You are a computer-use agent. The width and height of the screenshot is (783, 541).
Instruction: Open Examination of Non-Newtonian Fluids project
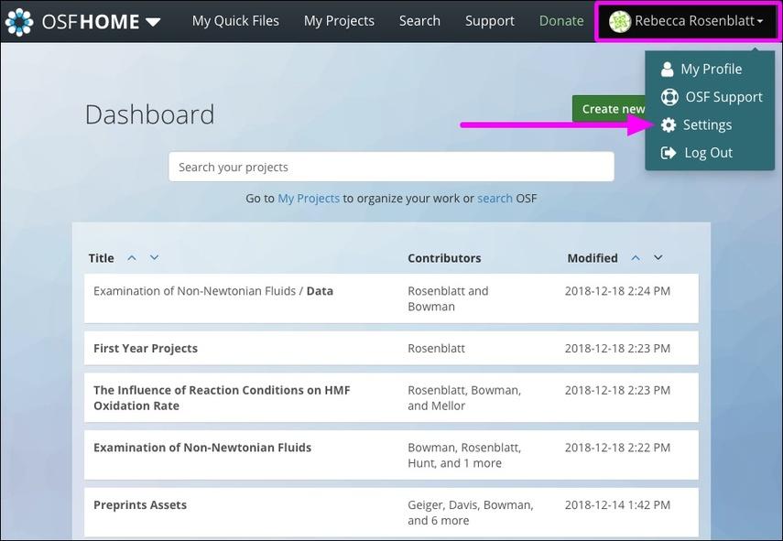click(x=392, y=455)
